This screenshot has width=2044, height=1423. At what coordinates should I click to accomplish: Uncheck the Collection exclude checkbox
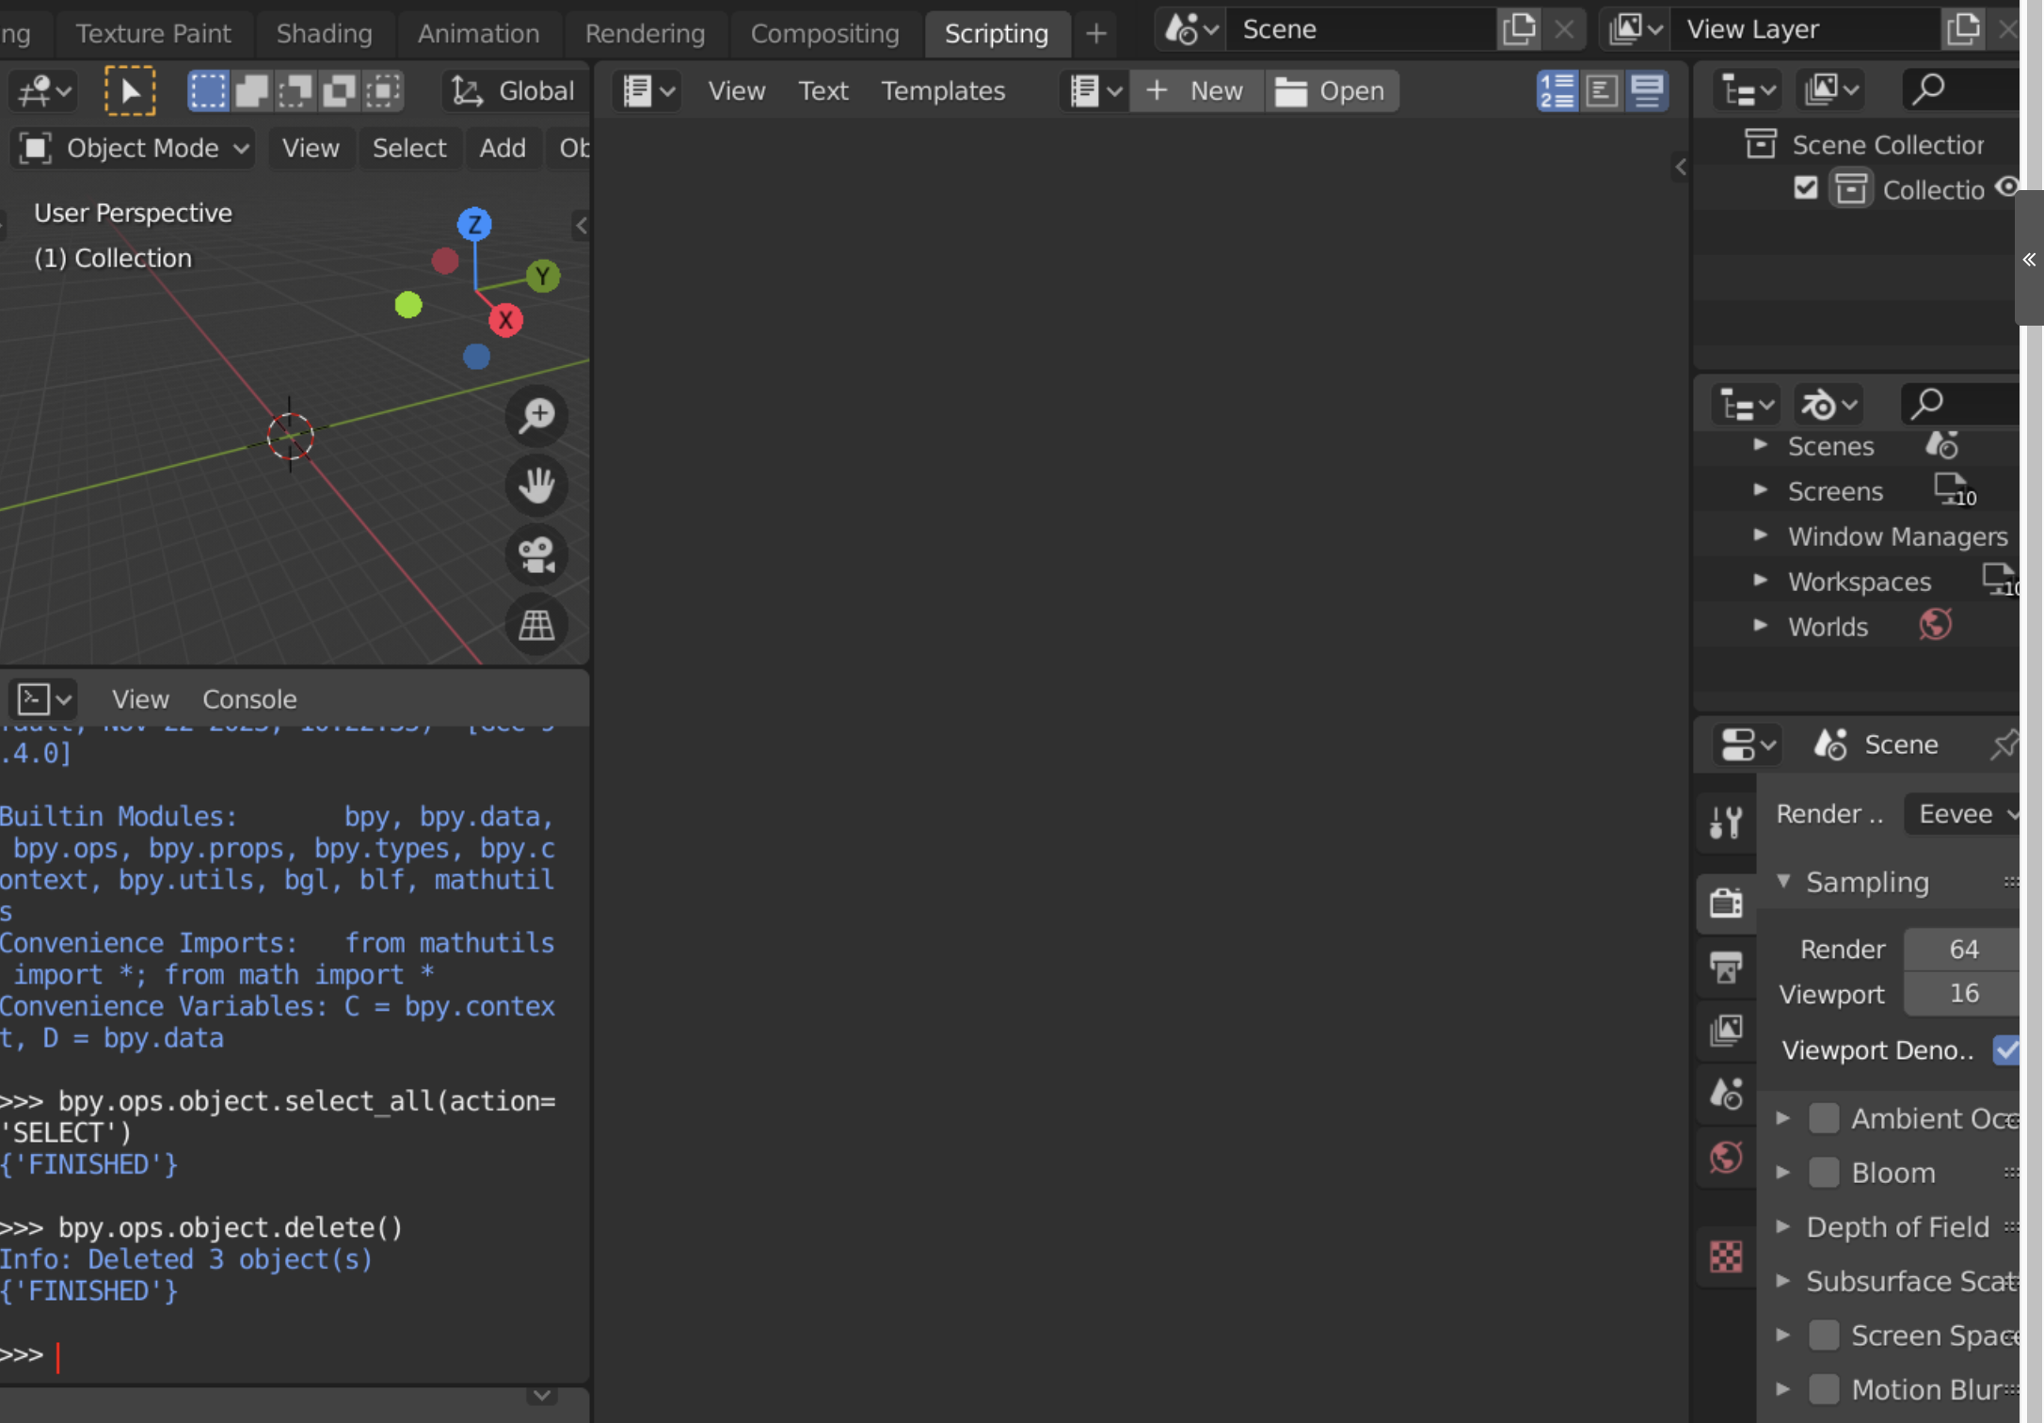click(x=1805, y=188)
